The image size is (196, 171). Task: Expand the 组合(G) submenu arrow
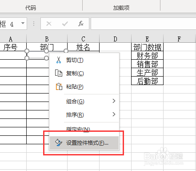point(114,101)
